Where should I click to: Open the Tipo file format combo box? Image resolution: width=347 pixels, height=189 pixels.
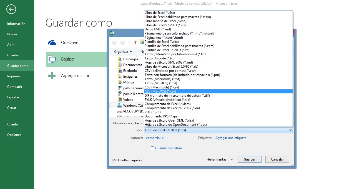pos(218,130)
